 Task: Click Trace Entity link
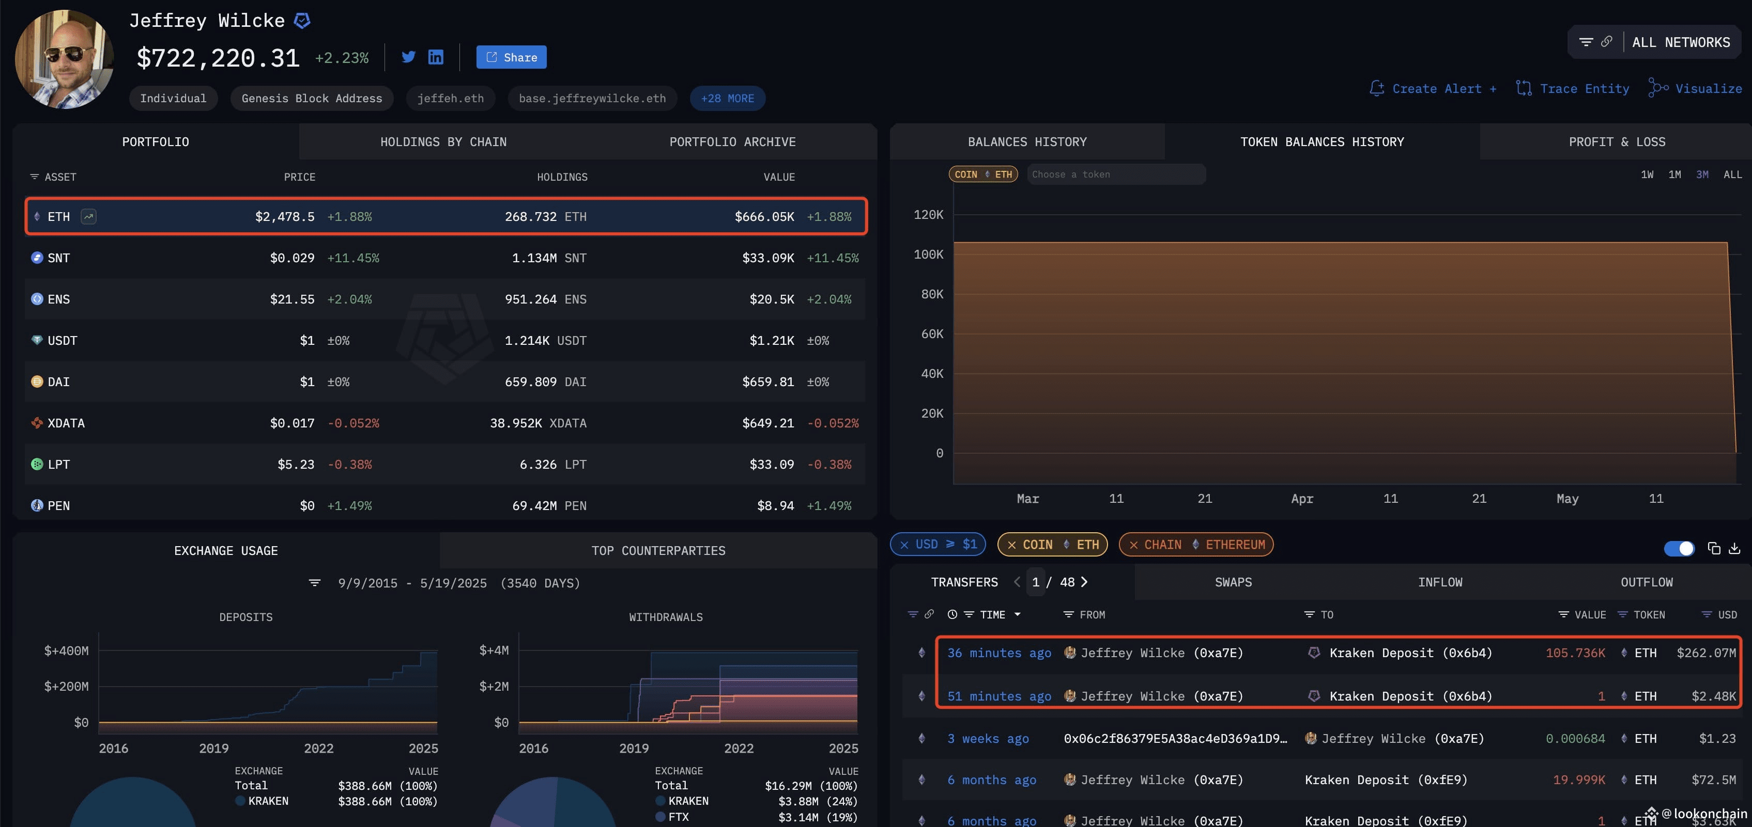(x=1584, y=88)
